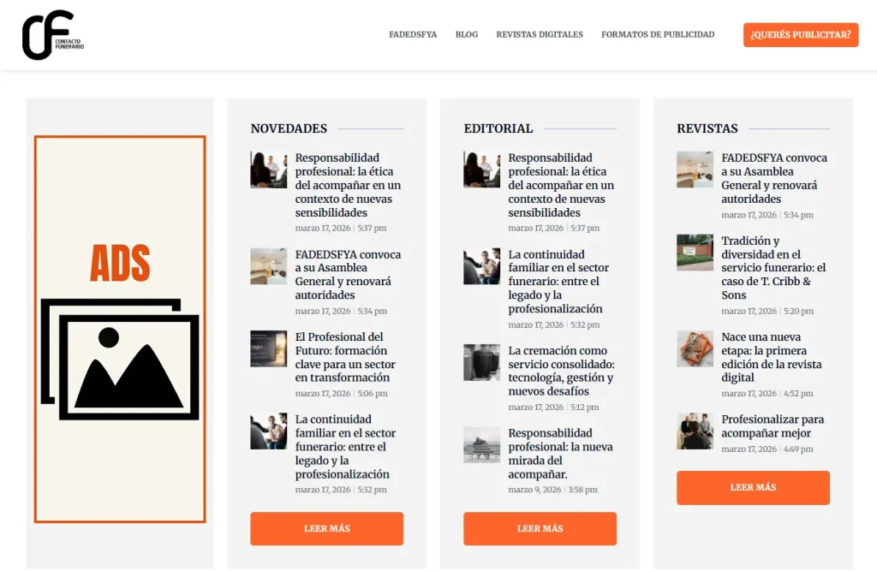The height and width of the screenshot is (571, 877).
Task: Open the orange magazine thumbnail in Revistas
Action: tap(695, 349)
